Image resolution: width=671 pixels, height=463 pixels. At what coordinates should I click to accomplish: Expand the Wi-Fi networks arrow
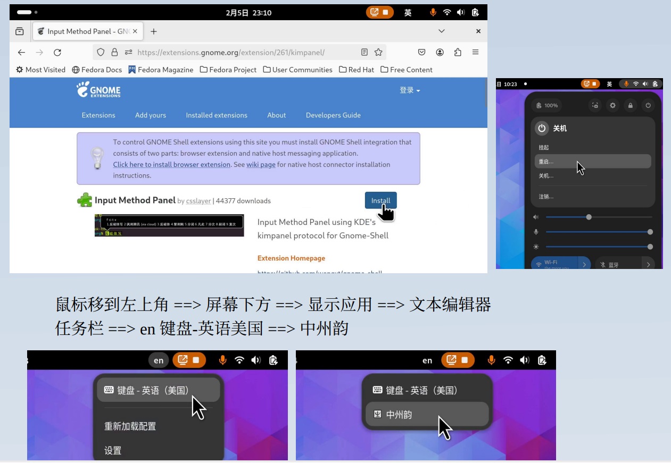click(584, 264)
